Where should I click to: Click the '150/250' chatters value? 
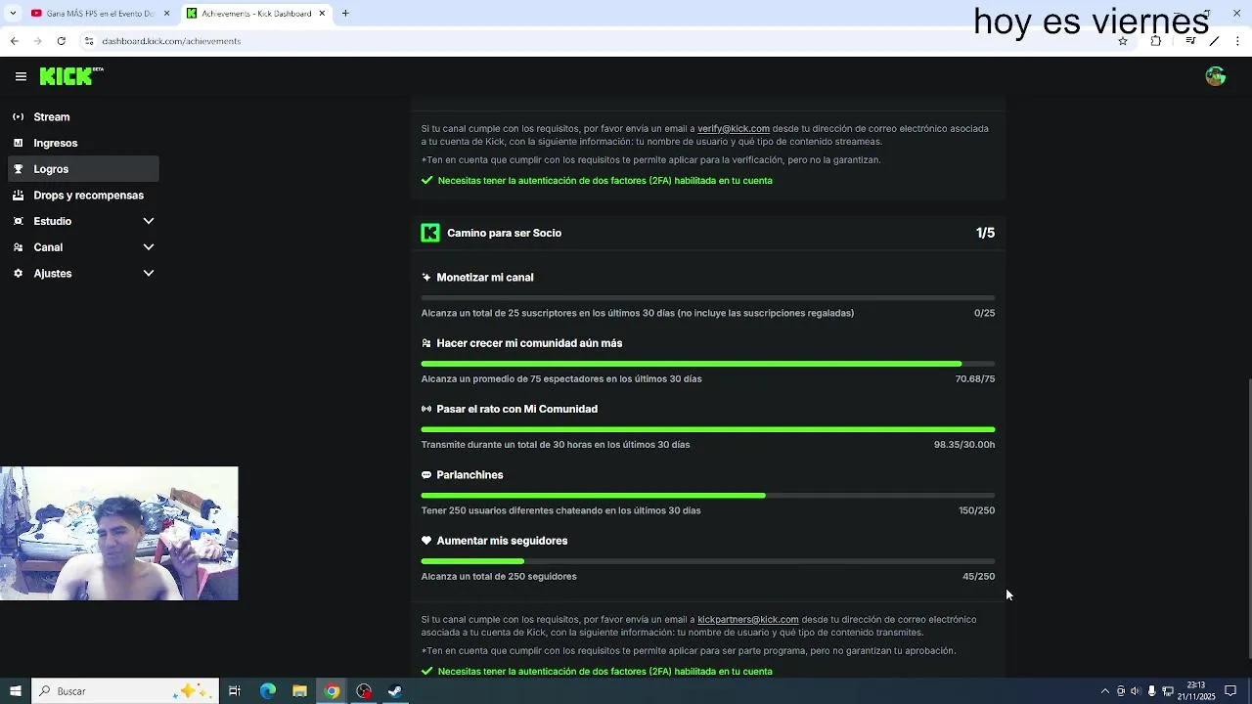coord(977,510)
